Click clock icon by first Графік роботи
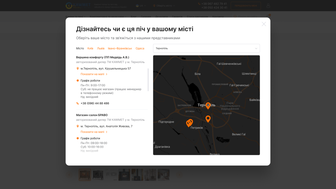The height and width of the screenshot is (189, 336). point(78,80)
